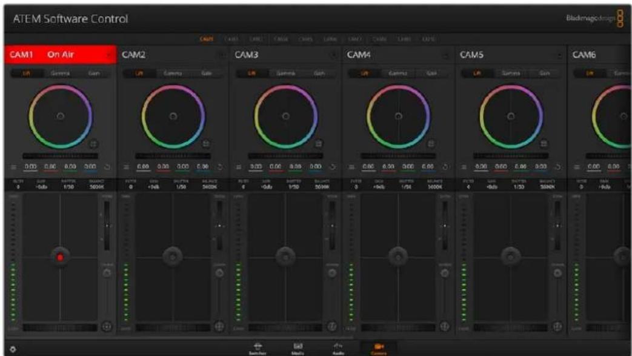The width and height of the screenshot is (632, 356).
Task: Reset CAM1 color wheel with small corner icon
Action: [x=93, y=144]
